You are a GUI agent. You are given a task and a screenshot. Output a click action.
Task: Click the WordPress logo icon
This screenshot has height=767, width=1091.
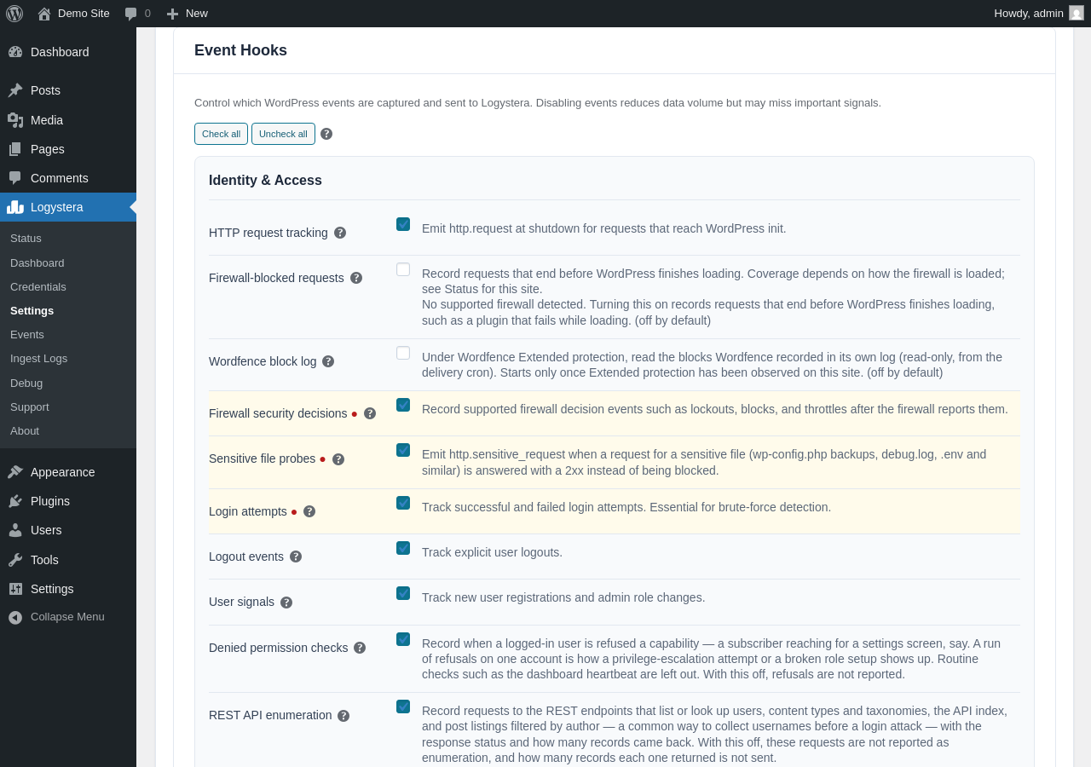click(14, 13)
